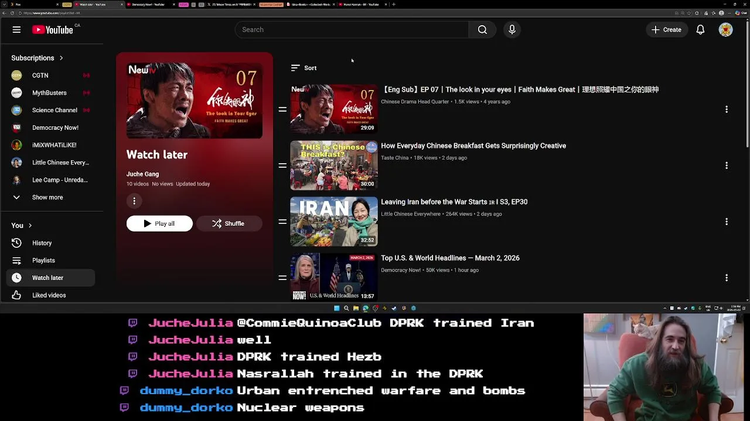
Task: Click the Watch later playlist cover thumbnail
Action: (195, 101)
